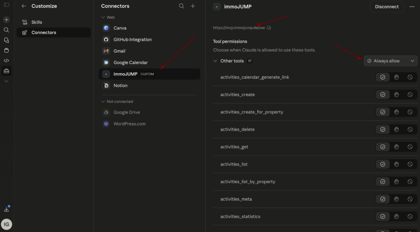Set activities_create to always allow
This screenshot has width=420, height=232.
383,94
